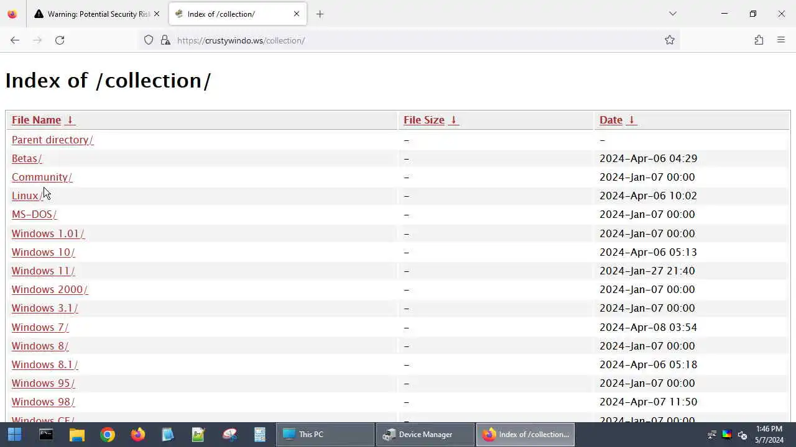
Task: Switch to Device Manager in taskbar
Action: point(425,435)
